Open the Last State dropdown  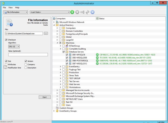[x=49, y=12]
